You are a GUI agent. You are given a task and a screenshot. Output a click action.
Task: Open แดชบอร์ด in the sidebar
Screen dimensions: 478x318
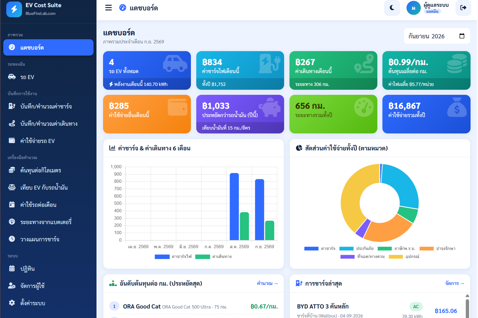pyautogui.click(x=48, y=48)
